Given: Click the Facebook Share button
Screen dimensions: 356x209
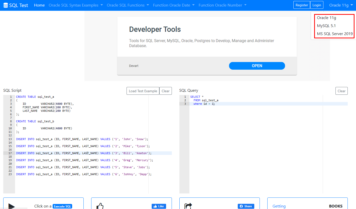Looking at the screenshot, I should [246, 206].
